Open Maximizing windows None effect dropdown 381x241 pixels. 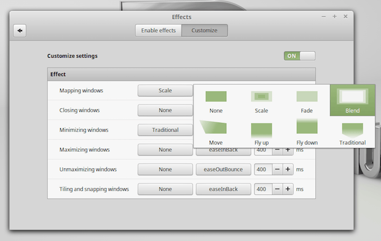(x=165, y=149)
